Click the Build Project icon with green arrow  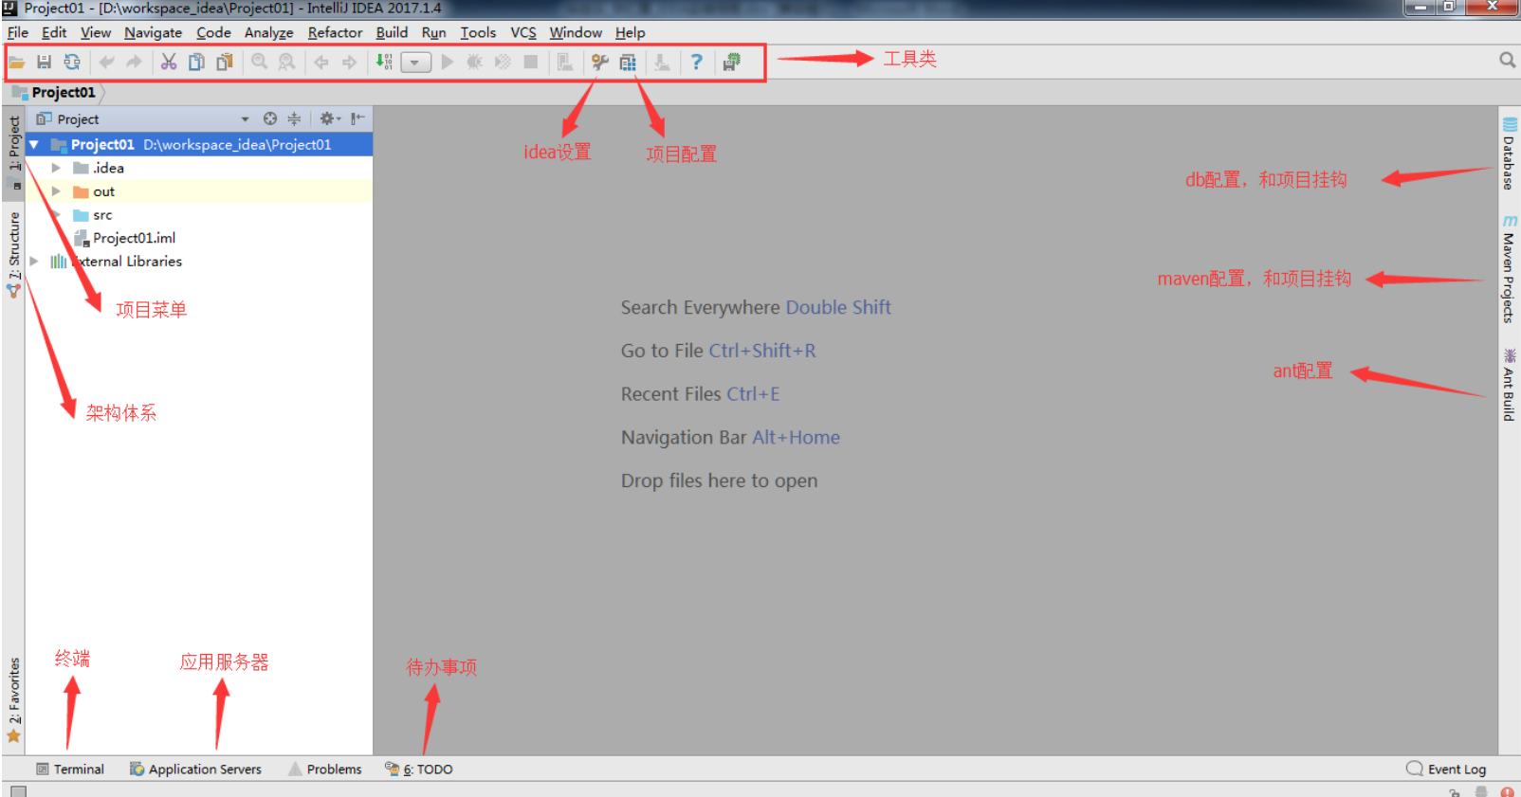click(x=384, y=63)
